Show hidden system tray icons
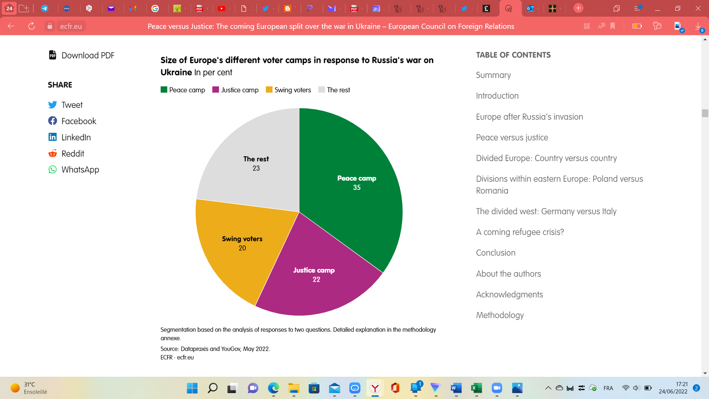 (x=548, y=388)
